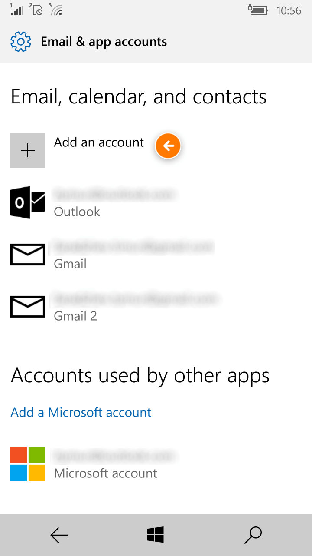Click the 'Add a Microsoft account' link
The image size is (312, 556).
click(81, 412)
